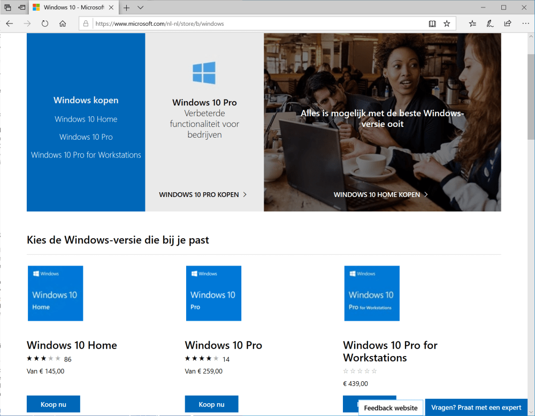Click price '€ 439,00'
The height and width of the screenshot is (416, 535).
click(x=356, y=384)
